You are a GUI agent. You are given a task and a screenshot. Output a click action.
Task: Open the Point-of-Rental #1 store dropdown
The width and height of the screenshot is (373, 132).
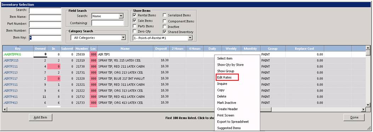click(x=190, y=38)
